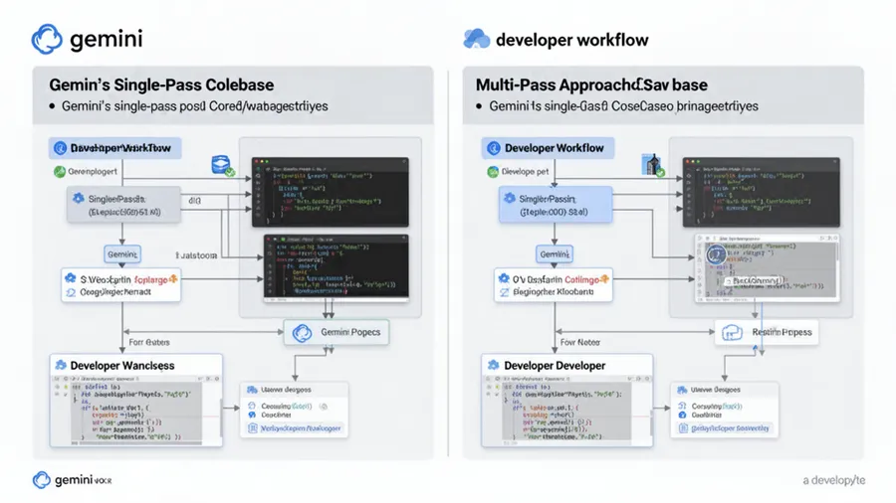896x503 pixels.
Task: Click orange sparkle icon after 'OV Dsafarin Cotlimgo'
Action: tap(604, 279)
